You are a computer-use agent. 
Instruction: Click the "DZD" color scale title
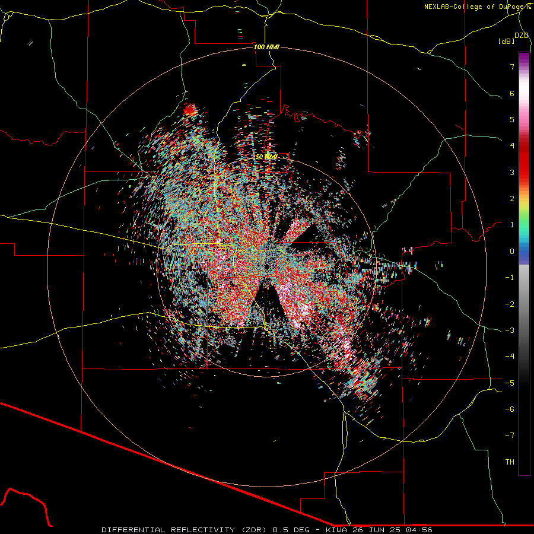click(522, 36)
